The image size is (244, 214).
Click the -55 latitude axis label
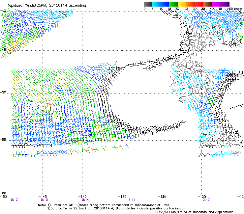click(x=3, y=140)
